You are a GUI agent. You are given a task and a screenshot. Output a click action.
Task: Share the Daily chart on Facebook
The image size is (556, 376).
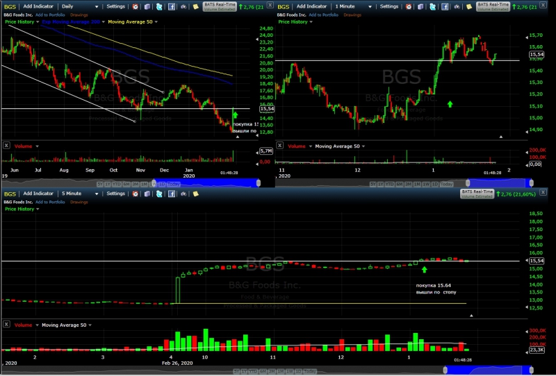(x=171, y=6)
